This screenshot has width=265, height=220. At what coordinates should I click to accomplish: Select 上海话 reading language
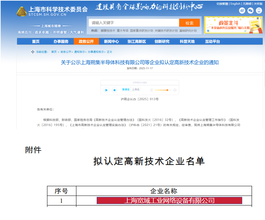tap(135, 89)
